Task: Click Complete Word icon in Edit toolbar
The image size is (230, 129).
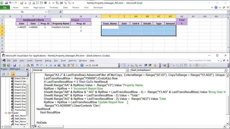Action: [x=141, y=65]
